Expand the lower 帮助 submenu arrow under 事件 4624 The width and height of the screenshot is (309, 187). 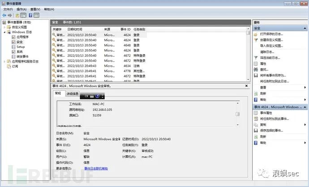(x=305, y=143)
